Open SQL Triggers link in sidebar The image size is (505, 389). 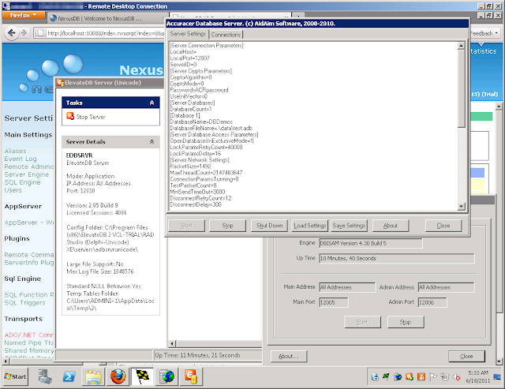(24, 303)
